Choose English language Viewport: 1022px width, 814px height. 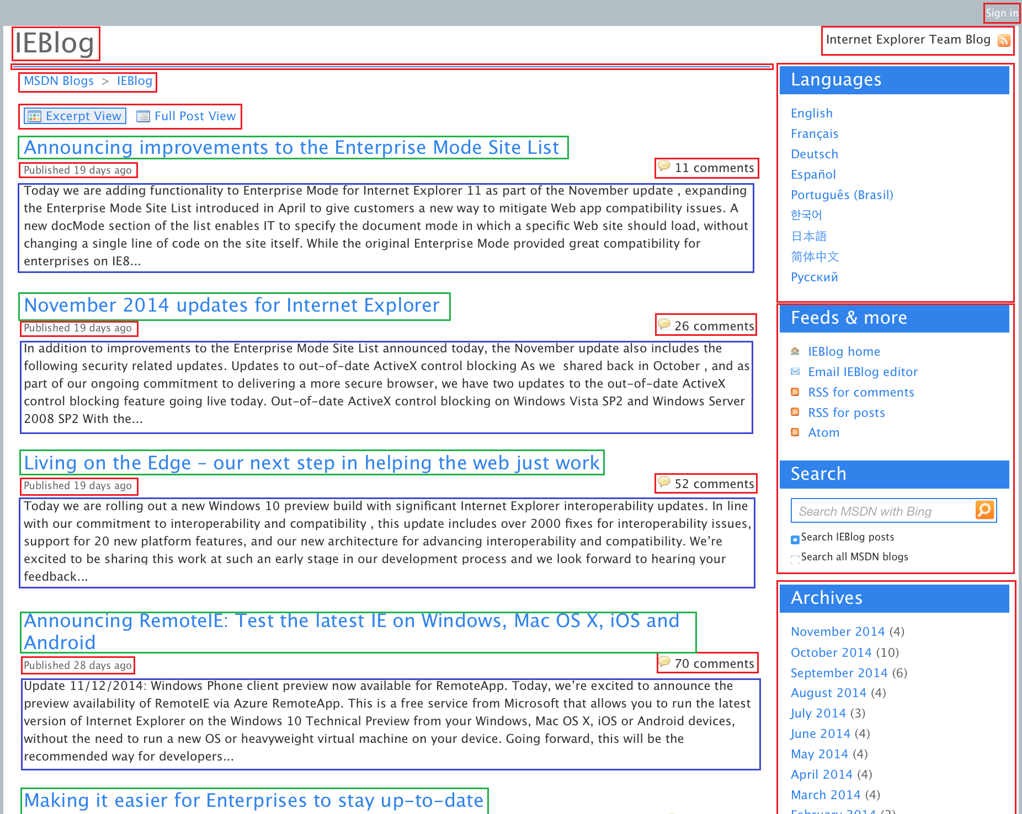[x=811, y=113]
